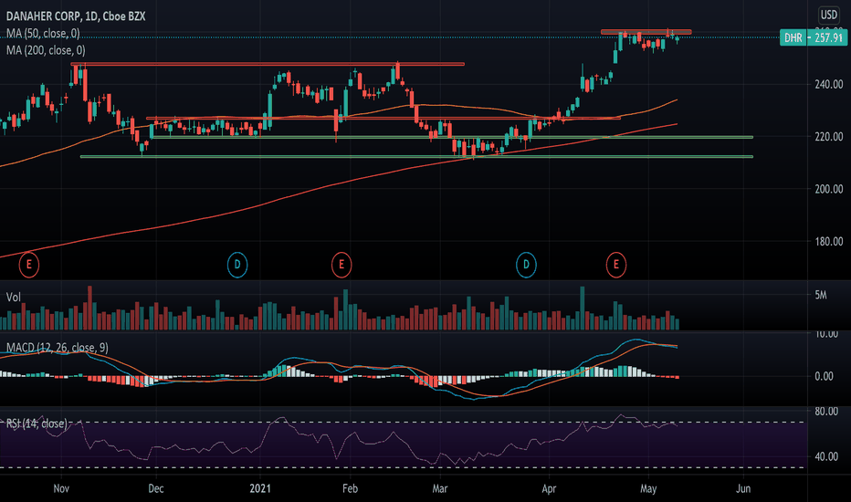Click the Dec label on time axis
The height and width of the screenshot is (502, 851).
156,488
